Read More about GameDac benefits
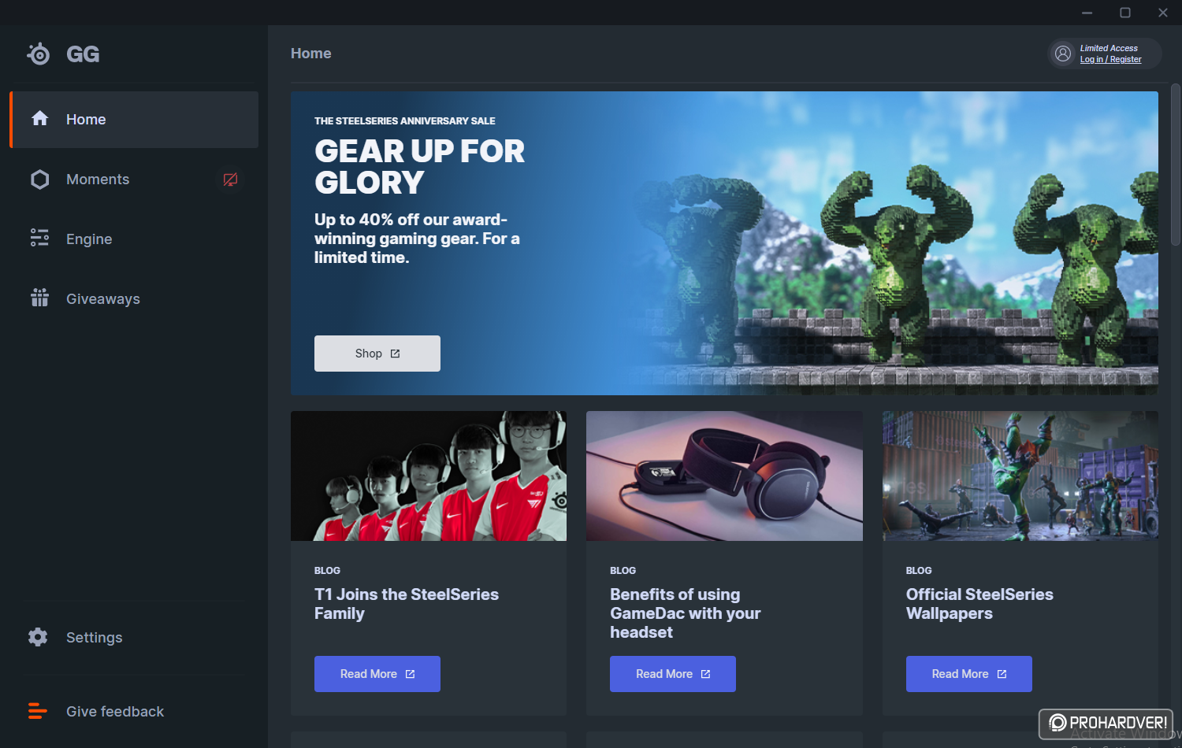 (673, 674)
